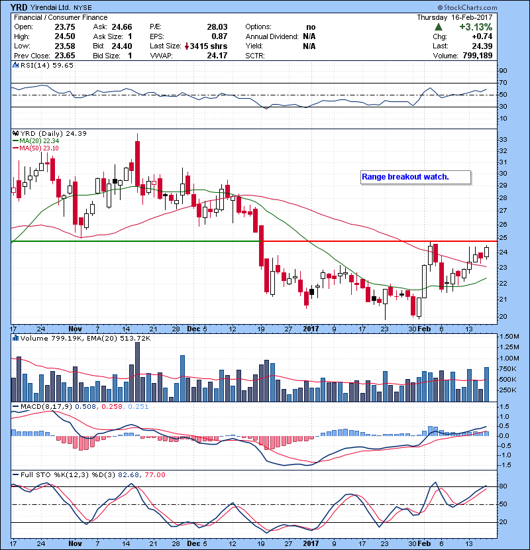530x550 pixels.
Task: Click the EPS value 0.87
Action: (219, 36)
